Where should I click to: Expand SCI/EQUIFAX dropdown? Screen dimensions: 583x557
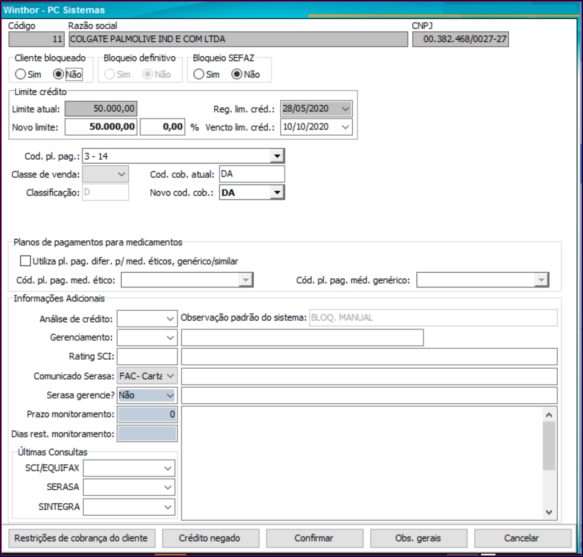click(168, 468)
